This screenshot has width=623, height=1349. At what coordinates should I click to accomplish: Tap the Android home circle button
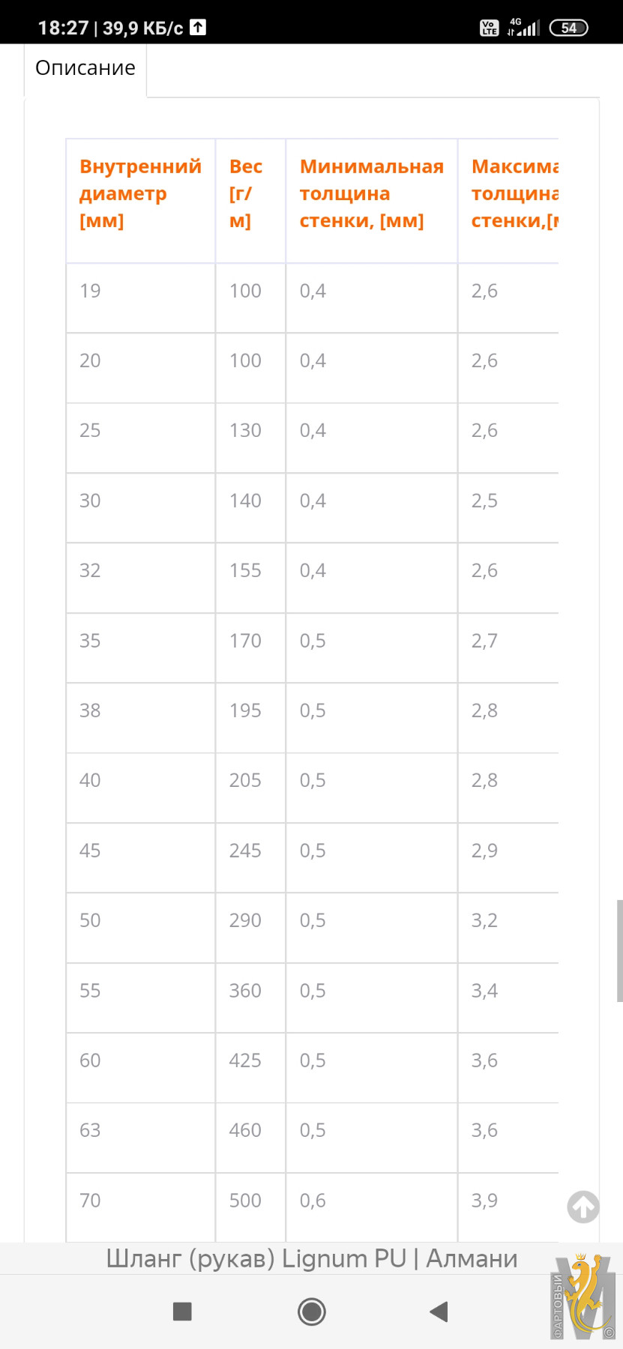point(312,1312)
